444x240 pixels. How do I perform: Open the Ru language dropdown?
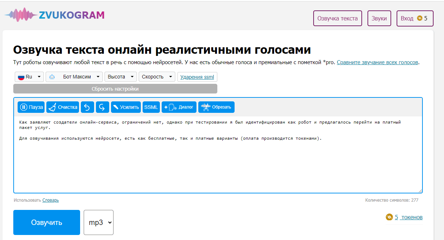click(x=29, y=77)
